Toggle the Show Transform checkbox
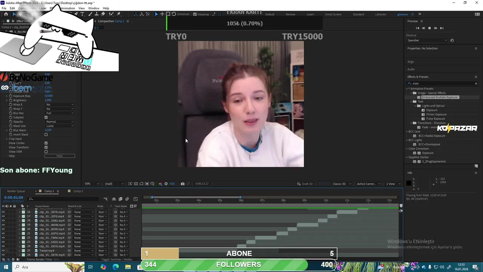This screenshot has width=483, height=272. click(46, 147)
